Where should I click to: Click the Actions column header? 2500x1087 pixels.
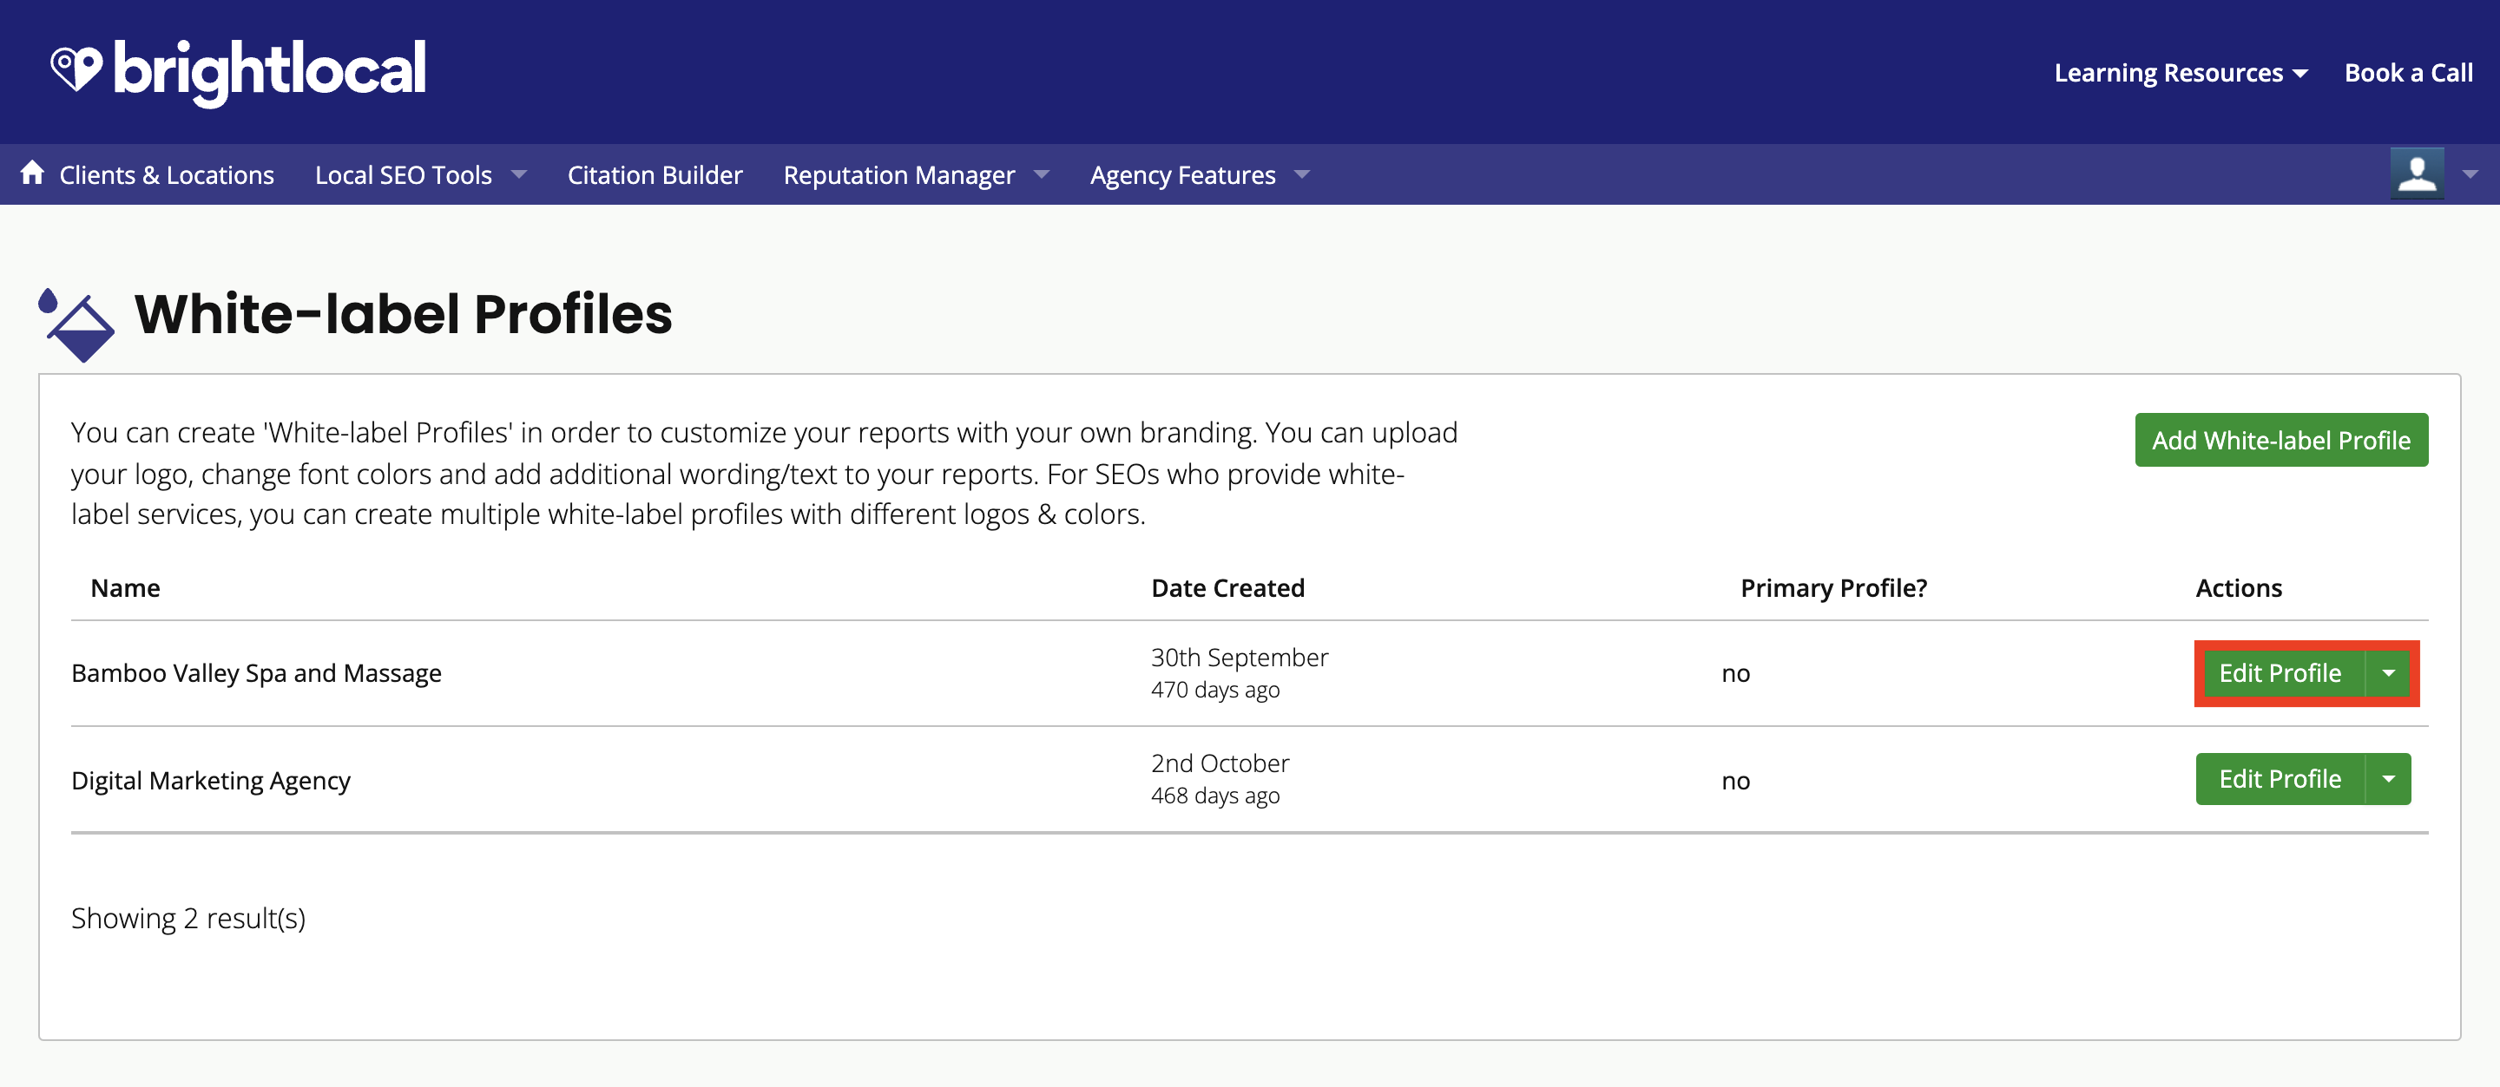tap(2238, 587)
